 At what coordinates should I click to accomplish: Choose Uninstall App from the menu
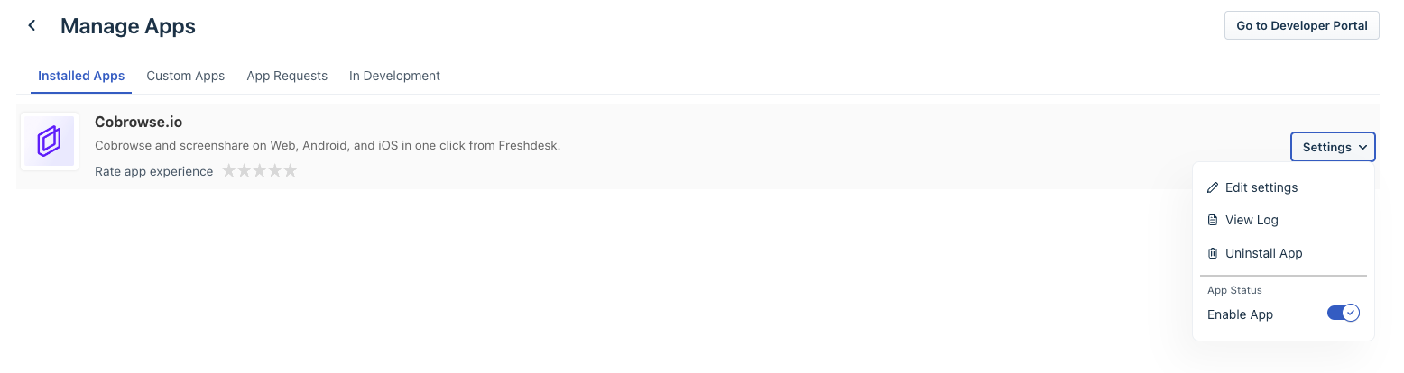point(1263,253)
